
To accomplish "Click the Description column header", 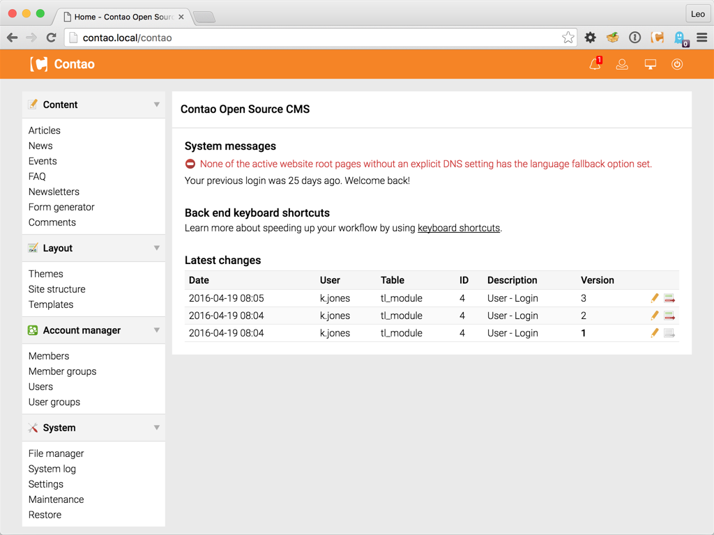I will [x=512, y=280].
